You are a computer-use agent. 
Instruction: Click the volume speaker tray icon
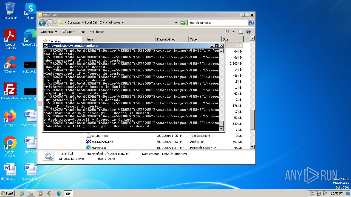click(312, 193)
